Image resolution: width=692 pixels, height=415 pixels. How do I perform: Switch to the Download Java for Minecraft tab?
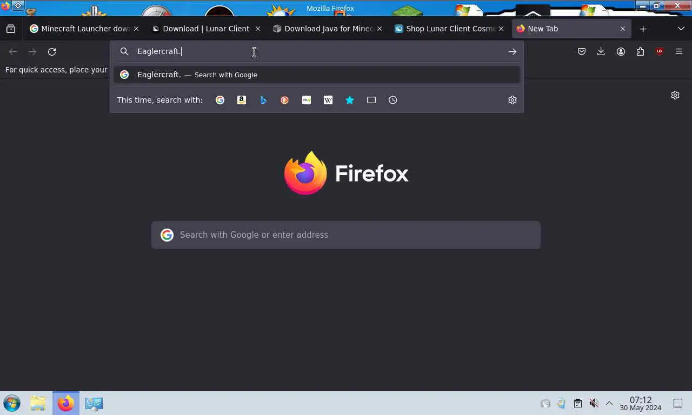pos(328,29)
